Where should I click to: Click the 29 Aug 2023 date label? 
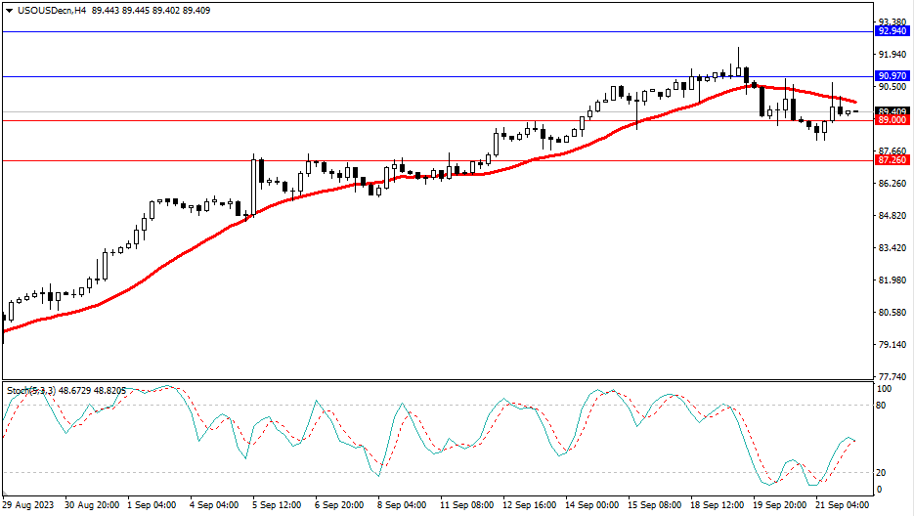(28, 505)
